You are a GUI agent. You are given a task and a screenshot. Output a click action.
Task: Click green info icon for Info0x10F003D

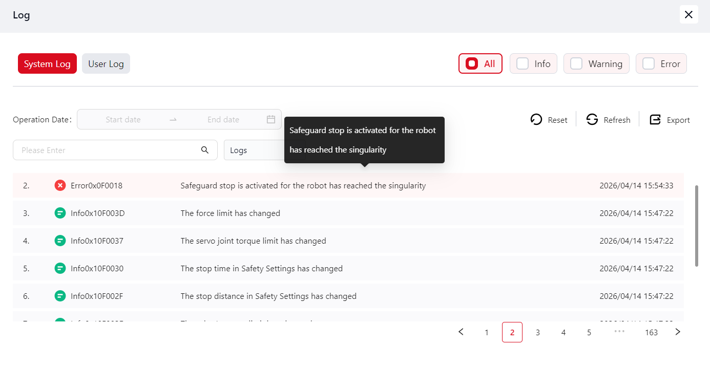(60, 213)
